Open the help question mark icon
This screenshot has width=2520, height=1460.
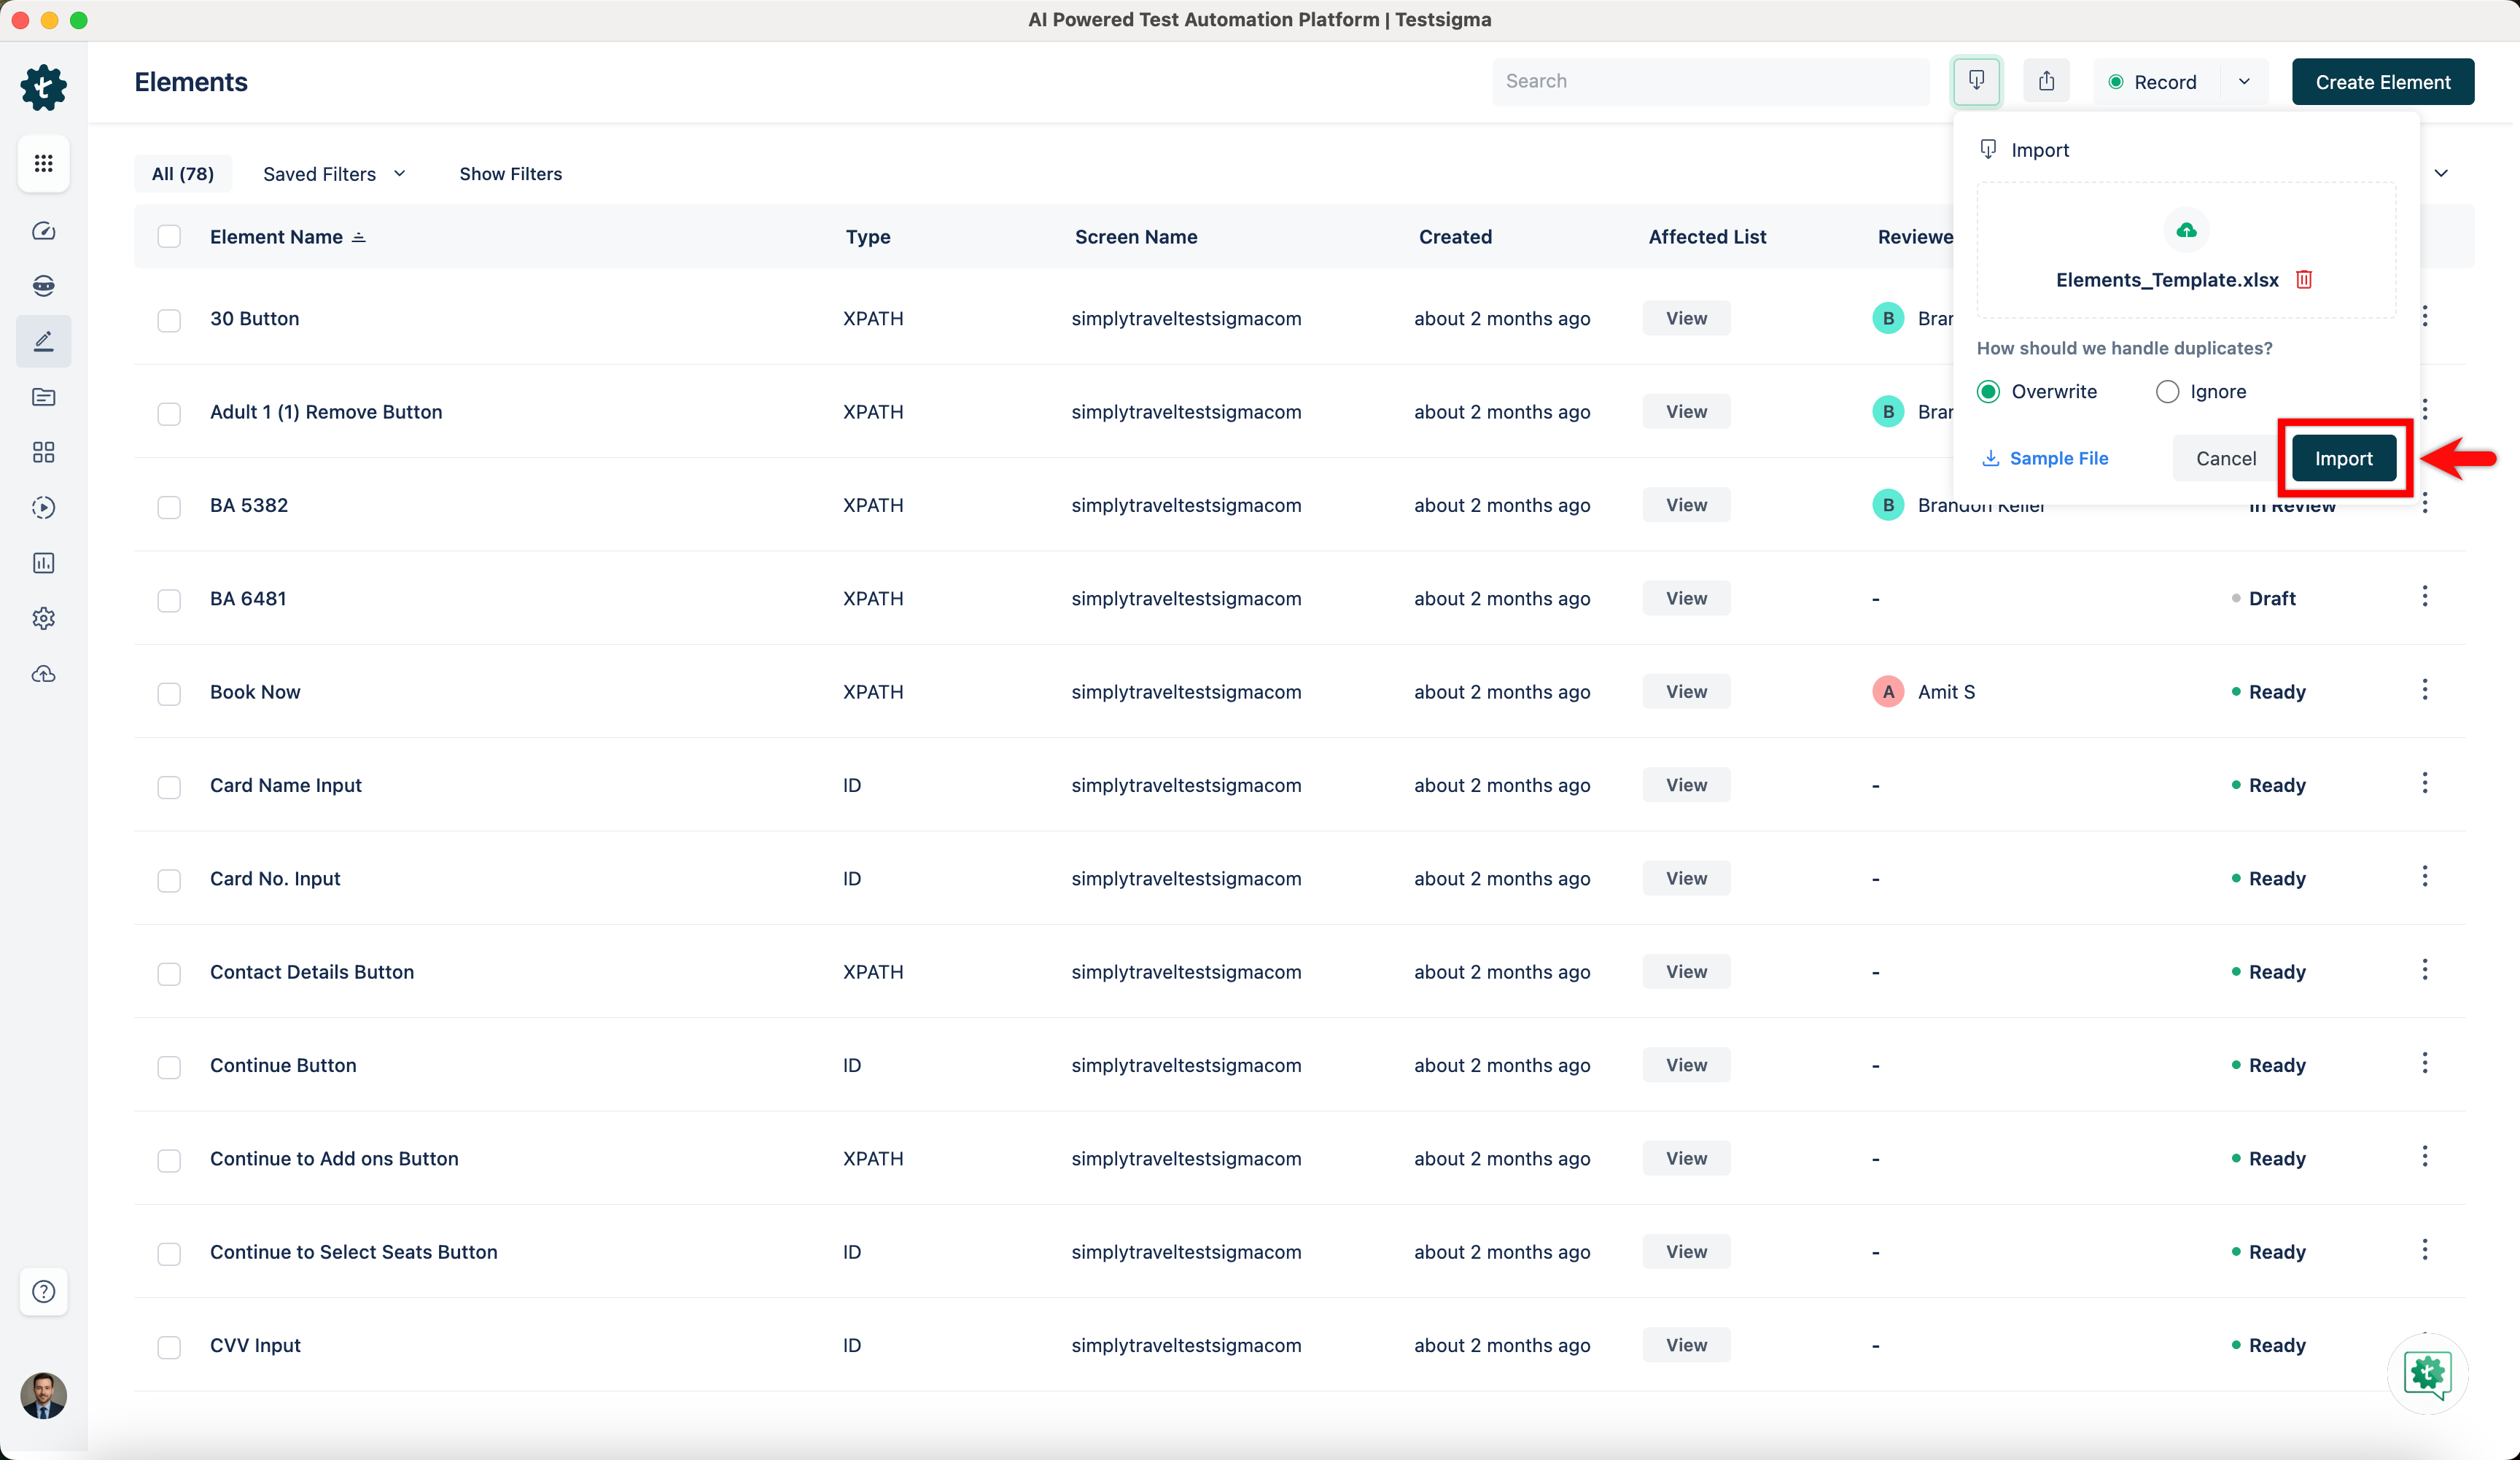(x=43, y=1291)
